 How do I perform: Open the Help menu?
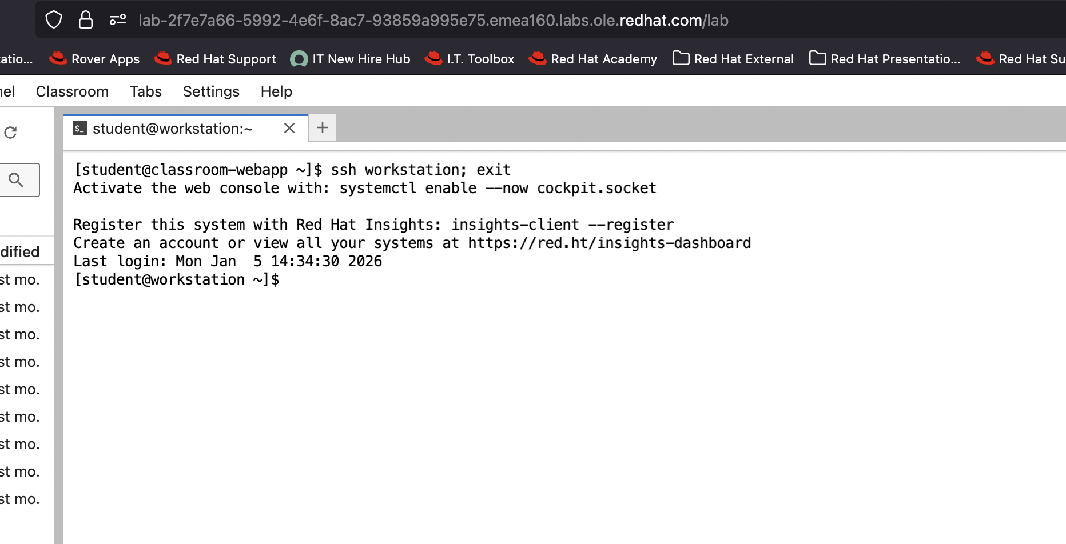click(276, 91)
